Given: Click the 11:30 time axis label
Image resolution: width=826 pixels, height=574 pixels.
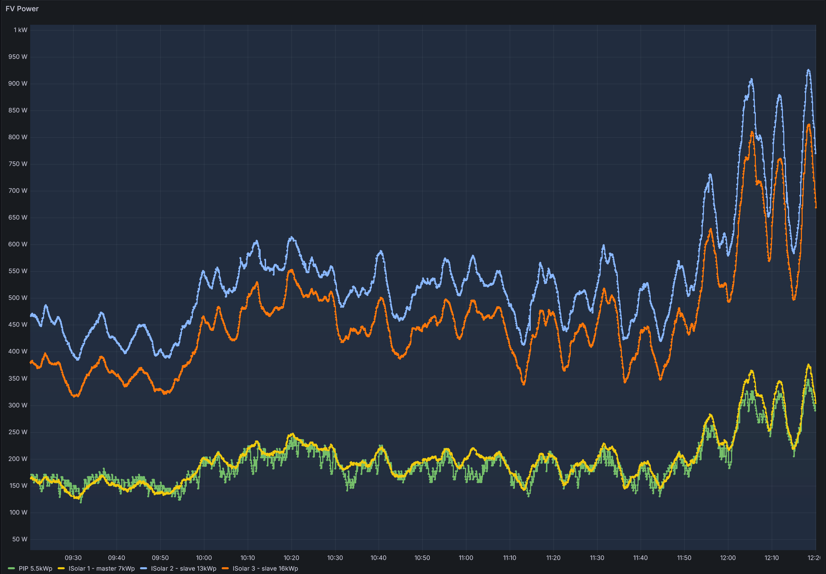Looking at the screenshot, I should tap(597, 558).
